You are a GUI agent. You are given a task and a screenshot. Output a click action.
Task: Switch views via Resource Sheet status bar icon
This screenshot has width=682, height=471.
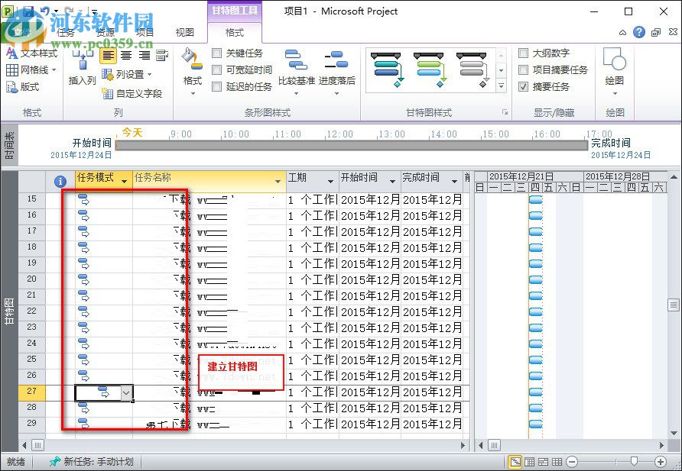coord(559,461)
